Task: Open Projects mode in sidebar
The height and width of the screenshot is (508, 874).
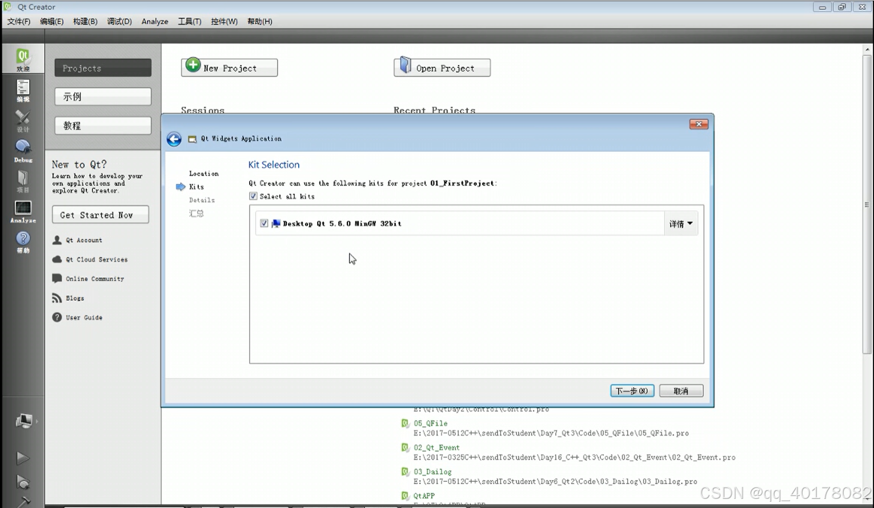Action: tap(23, 182)
